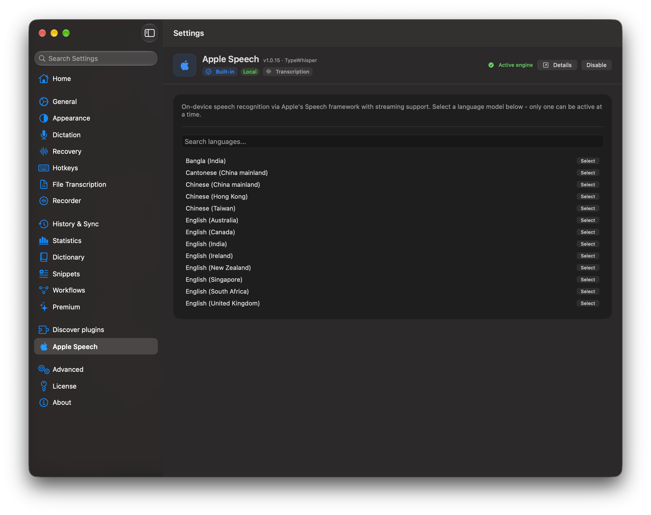Click the Appearance half-circle icon

[44, 118]
